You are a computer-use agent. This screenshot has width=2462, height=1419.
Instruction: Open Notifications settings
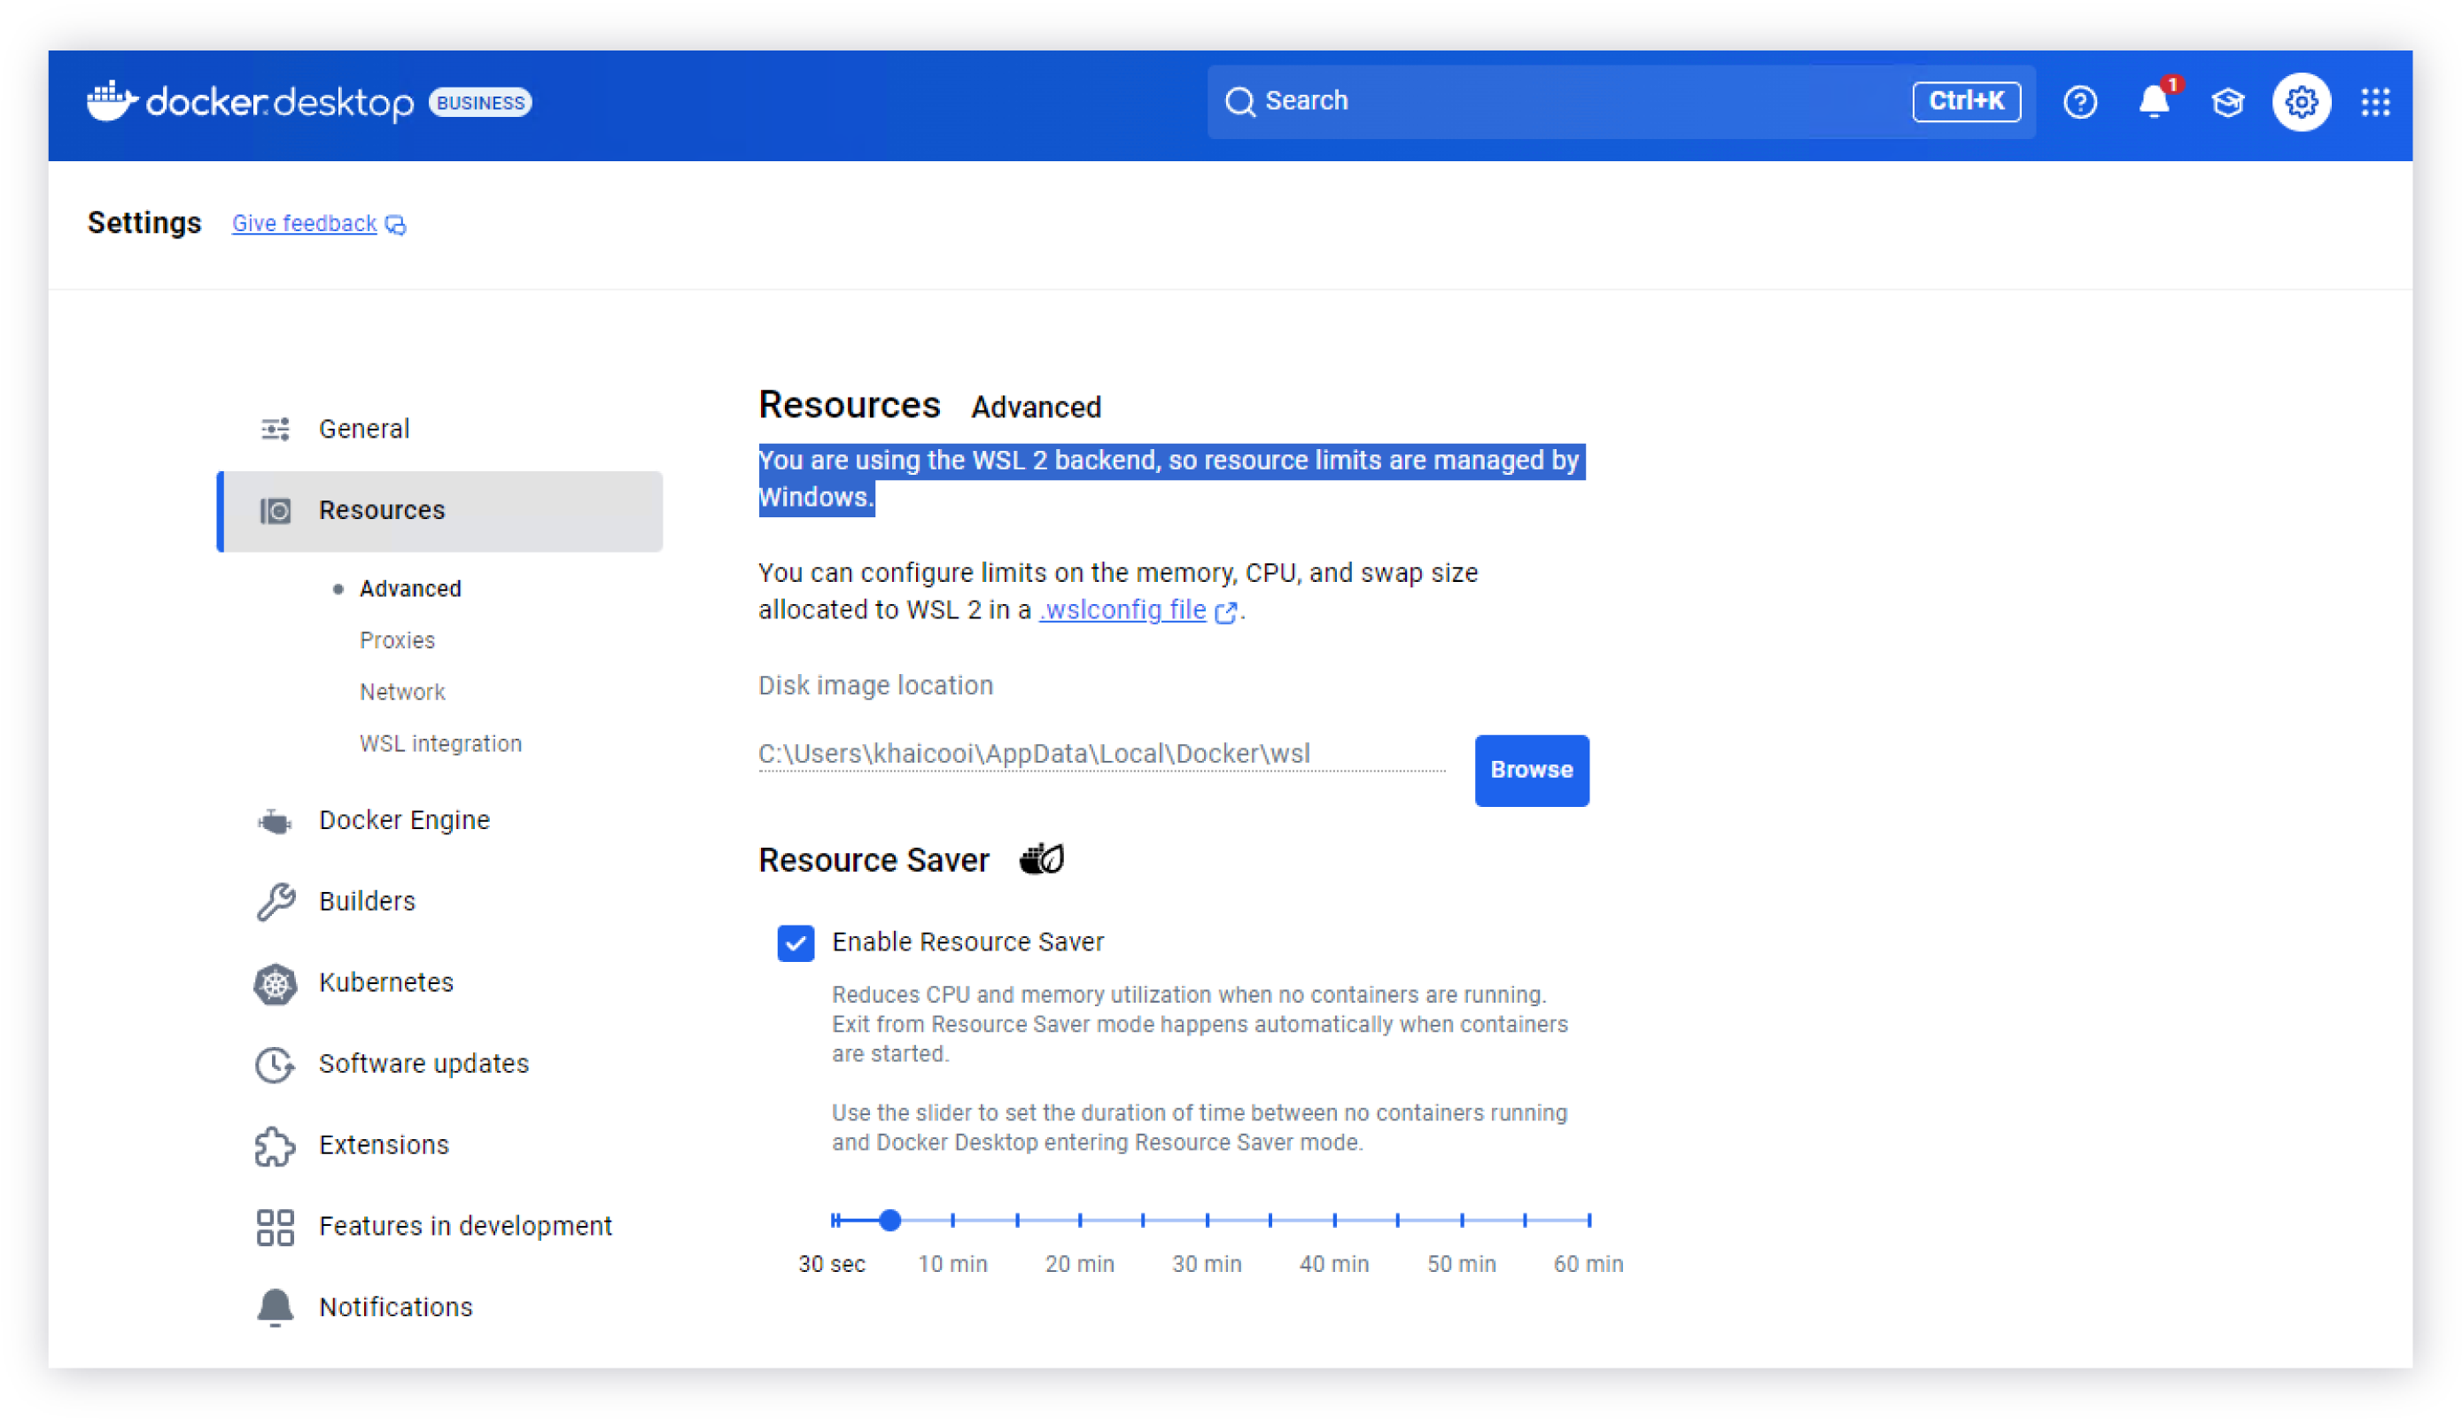tap(439, 1307)
